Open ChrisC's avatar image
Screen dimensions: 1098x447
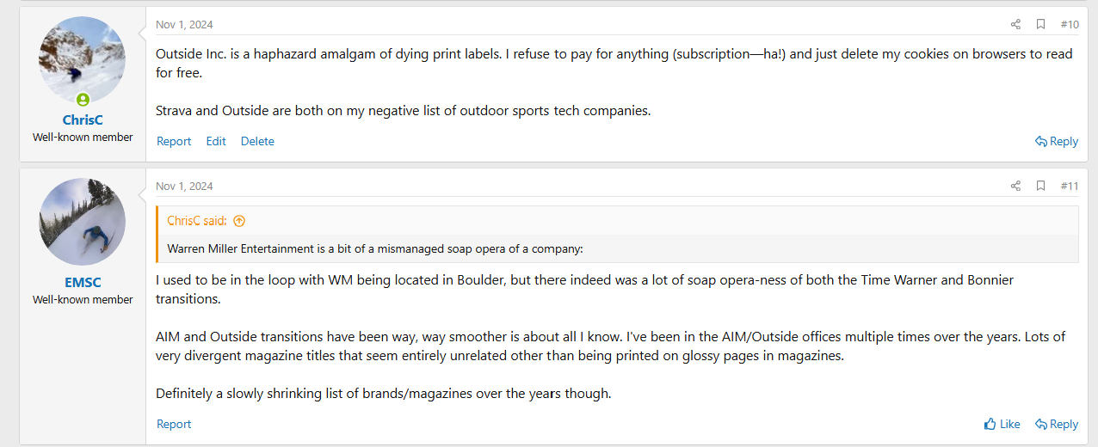(83, 59)
